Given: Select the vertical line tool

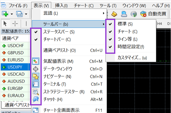Looking at the screenshot, I should (26, 24).
